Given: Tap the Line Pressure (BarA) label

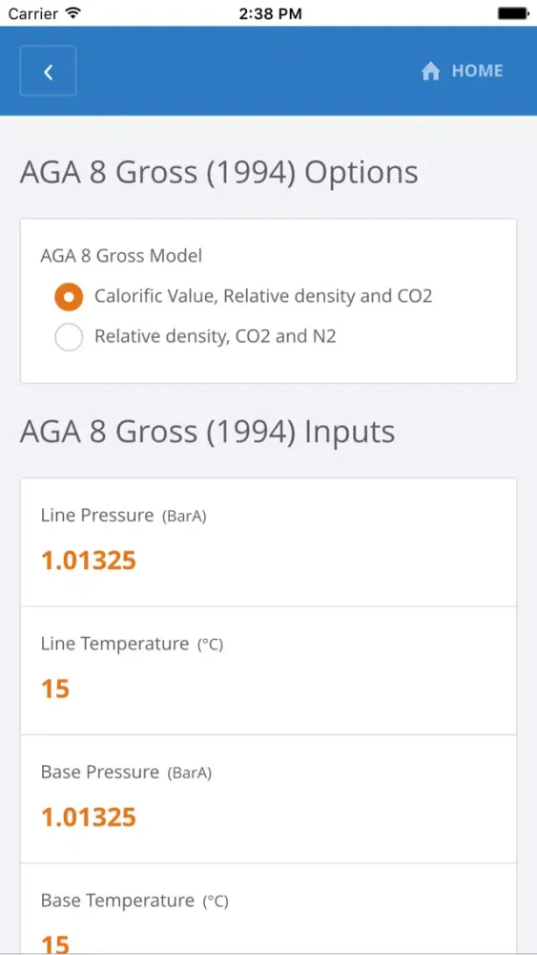Looking at the screenshot, I should [124, 516].
